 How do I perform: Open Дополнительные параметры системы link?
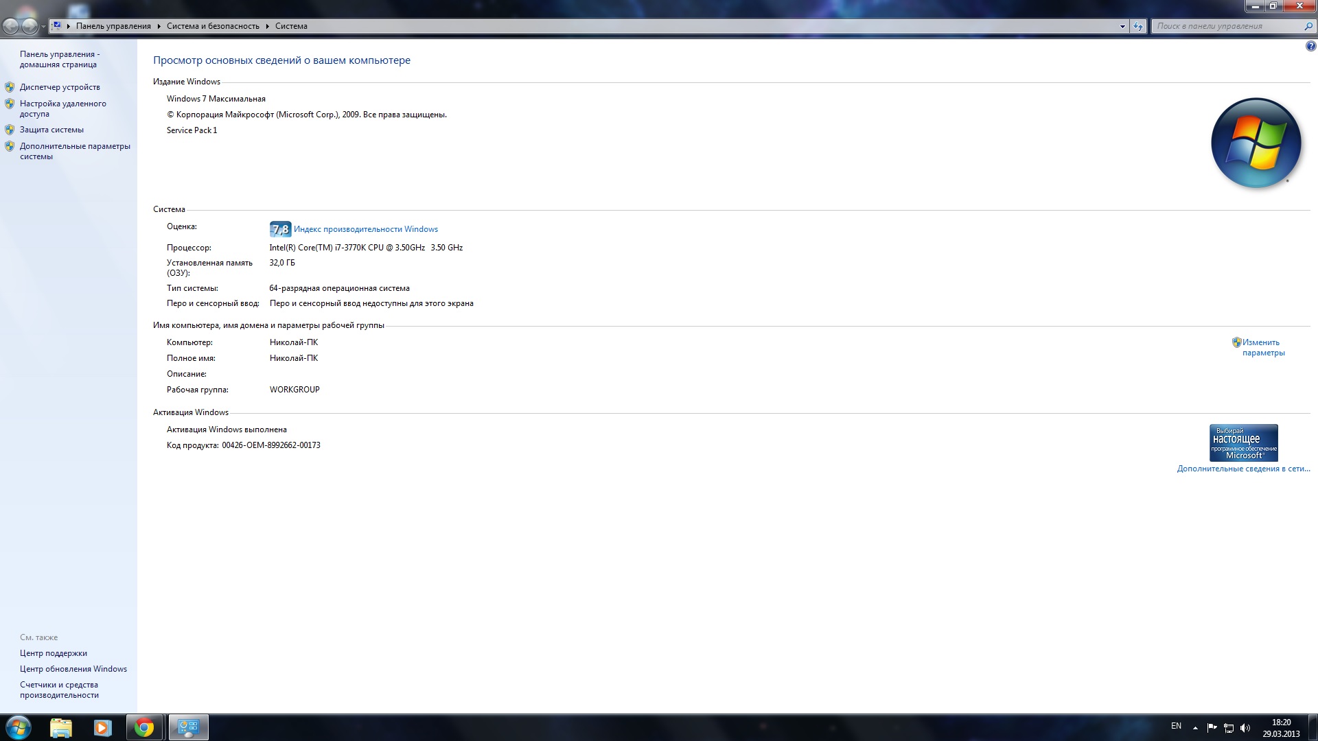(75, 151)
